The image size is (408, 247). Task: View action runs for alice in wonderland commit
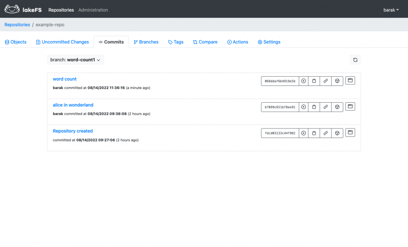tap(303, 107)
